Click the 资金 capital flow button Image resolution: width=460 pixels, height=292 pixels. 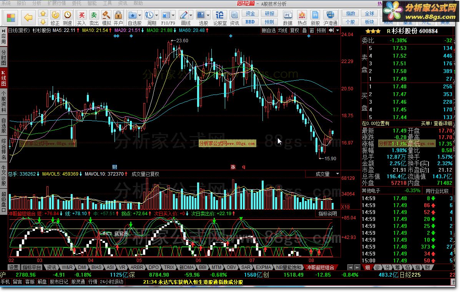click(250, 13)
